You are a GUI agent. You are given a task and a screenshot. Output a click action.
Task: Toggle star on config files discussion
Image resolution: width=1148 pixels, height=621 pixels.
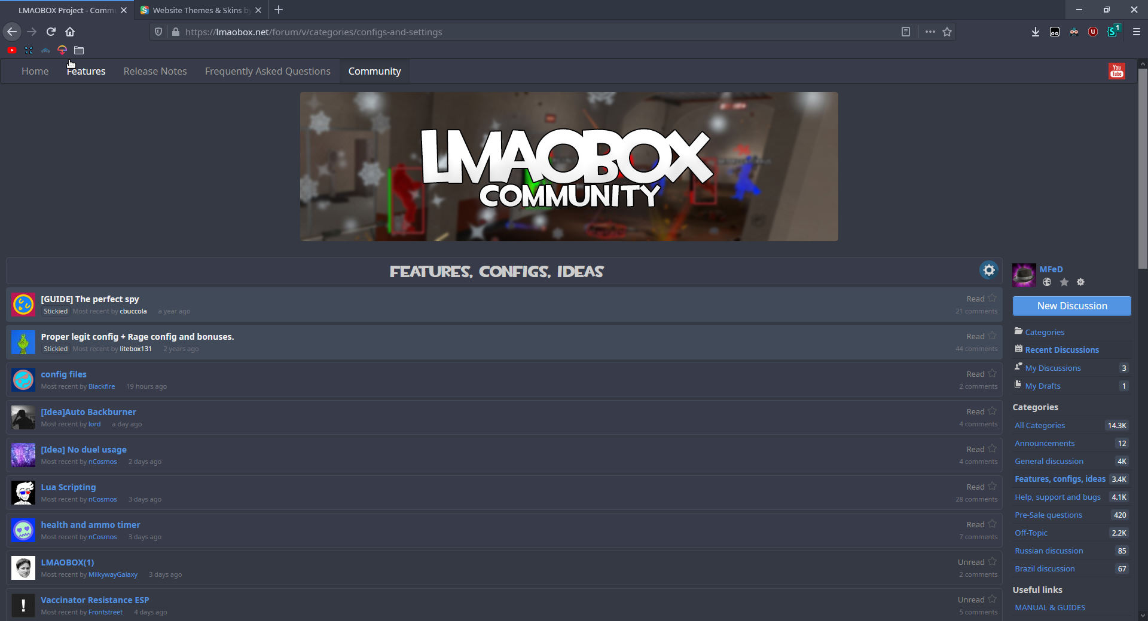click(992, 373)
